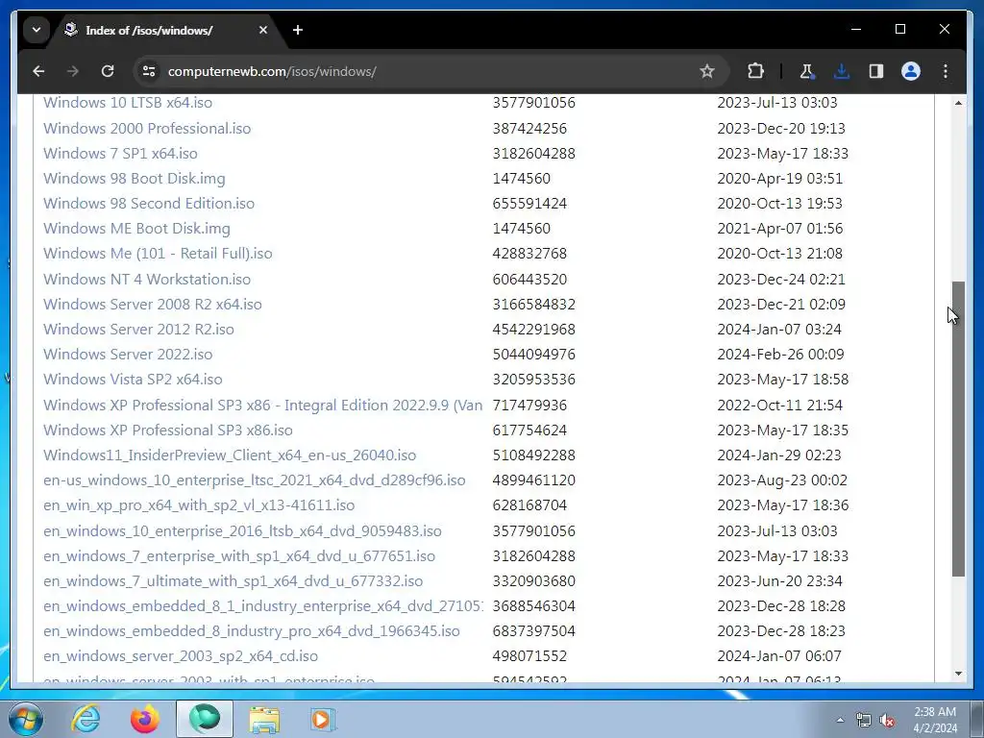This screenshot has width=984, height=738.
Task: Download en-us_windows_10_enterprise_ltsc_2021 iso
Action: [254, 480]
